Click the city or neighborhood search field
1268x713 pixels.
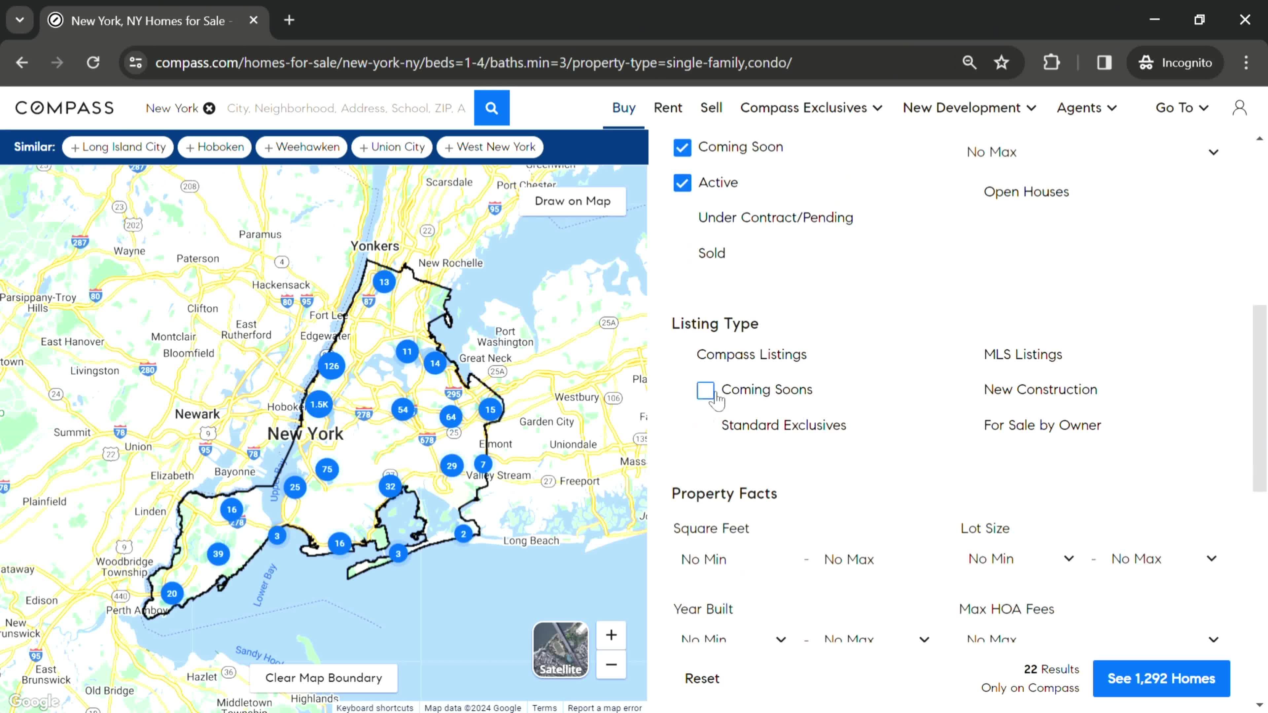pyautogui.click(x=346, y=108)
